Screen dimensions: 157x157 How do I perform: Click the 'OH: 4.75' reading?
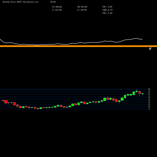point(107,10)
